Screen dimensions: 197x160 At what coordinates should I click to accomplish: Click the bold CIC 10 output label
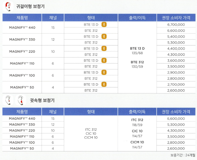[x=137, y=131]
